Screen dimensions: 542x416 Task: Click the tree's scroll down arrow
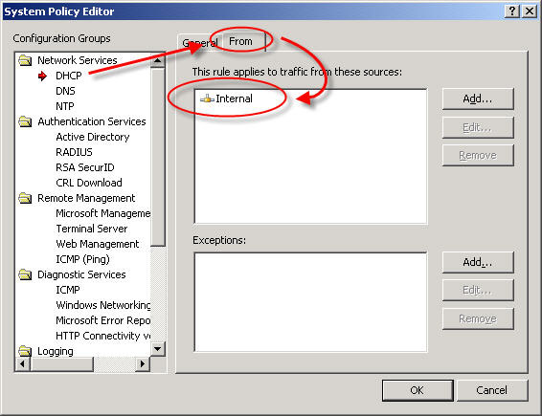[158, 349]
